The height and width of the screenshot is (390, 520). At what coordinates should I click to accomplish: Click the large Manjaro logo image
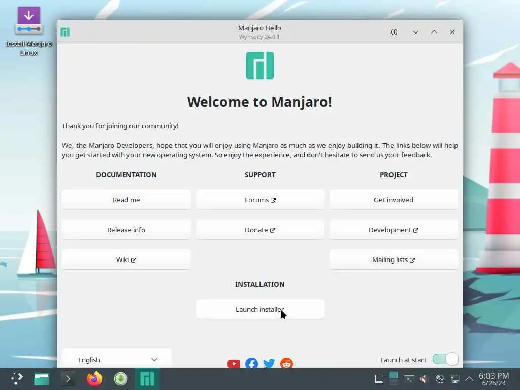point(260,66)
